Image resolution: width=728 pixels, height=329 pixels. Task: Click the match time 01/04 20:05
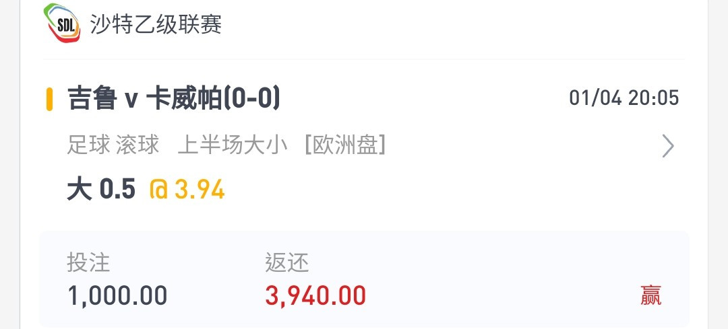tap(624, 98)
